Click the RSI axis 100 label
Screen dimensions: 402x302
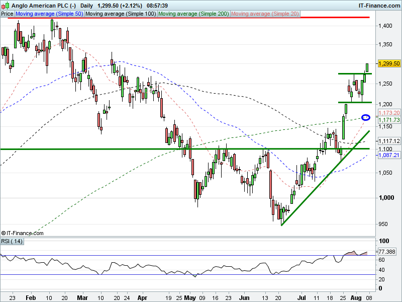[384, 241]
